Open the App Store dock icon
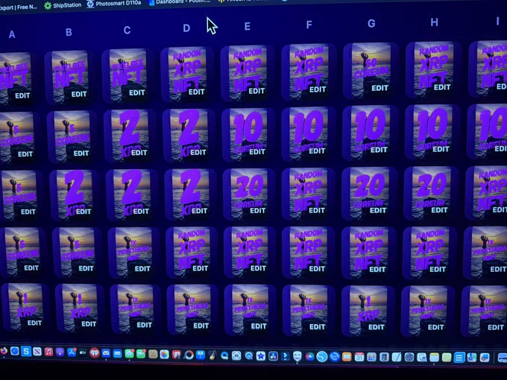The width and height of the screenshot is (507, 380). 72,352
